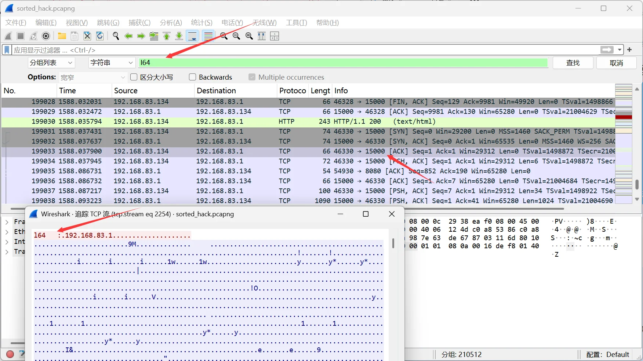Click the red expert info circle in status bar
The image size is (643, 361).
coord(10,354)
